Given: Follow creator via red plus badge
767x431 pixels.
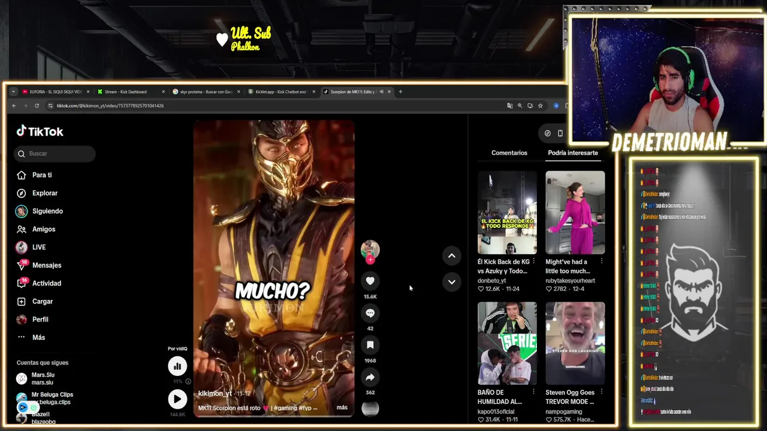Looking at the screenshot, I should tap(370, 260).
